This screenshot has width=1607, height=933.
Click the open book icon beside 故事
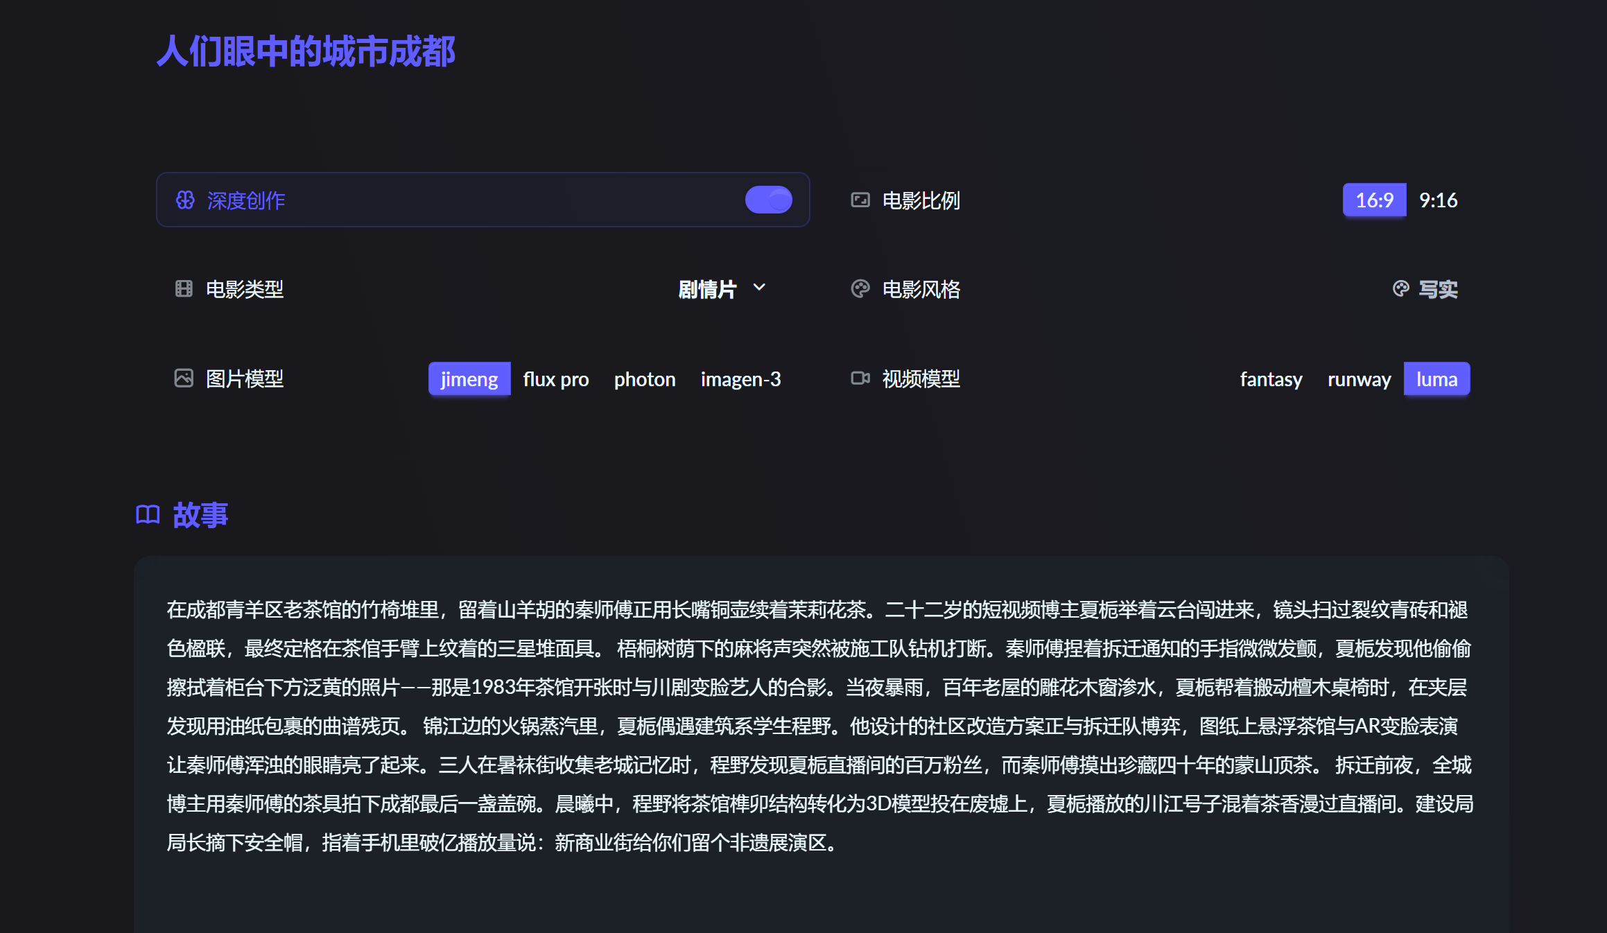pyautogui.click(x=148, y=515)
